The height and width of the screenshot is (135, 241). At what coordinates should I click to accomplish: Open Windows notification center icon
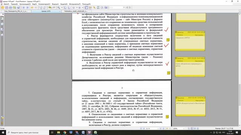coord(237,132)
